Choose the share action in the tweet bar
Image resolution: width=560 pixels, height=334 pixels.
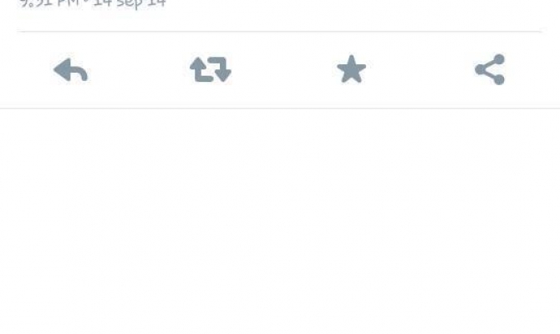(490, 69)
